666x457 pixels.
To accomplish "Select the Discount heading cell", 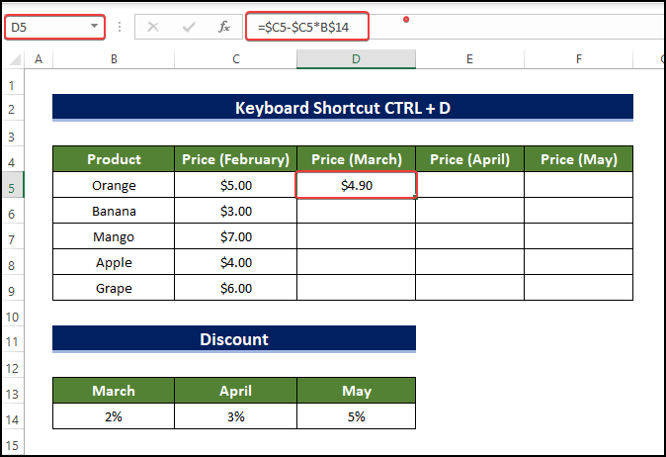I will [234, 339].
